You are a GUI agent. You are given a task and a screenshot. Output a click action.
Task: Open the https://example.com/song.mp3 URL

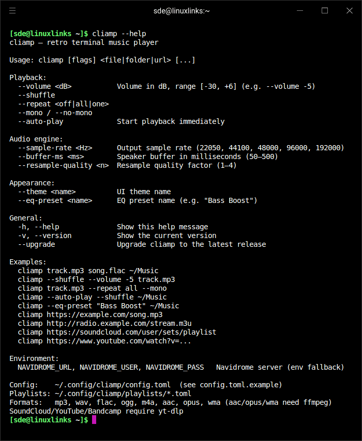click(104, 314)
